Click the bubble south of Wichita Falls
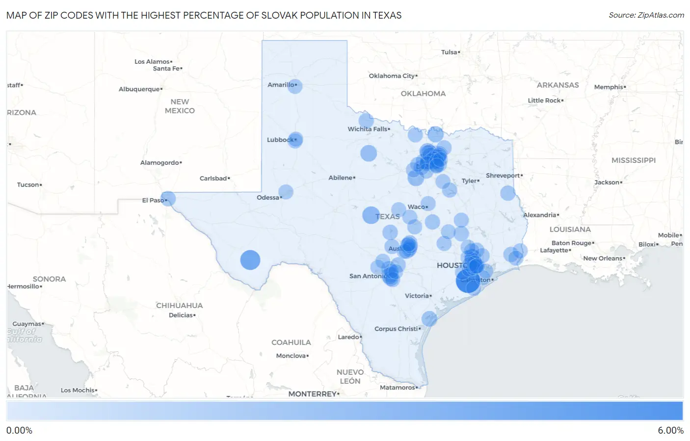The width and height of the screenshot is (690, 441). click(369, 153)
